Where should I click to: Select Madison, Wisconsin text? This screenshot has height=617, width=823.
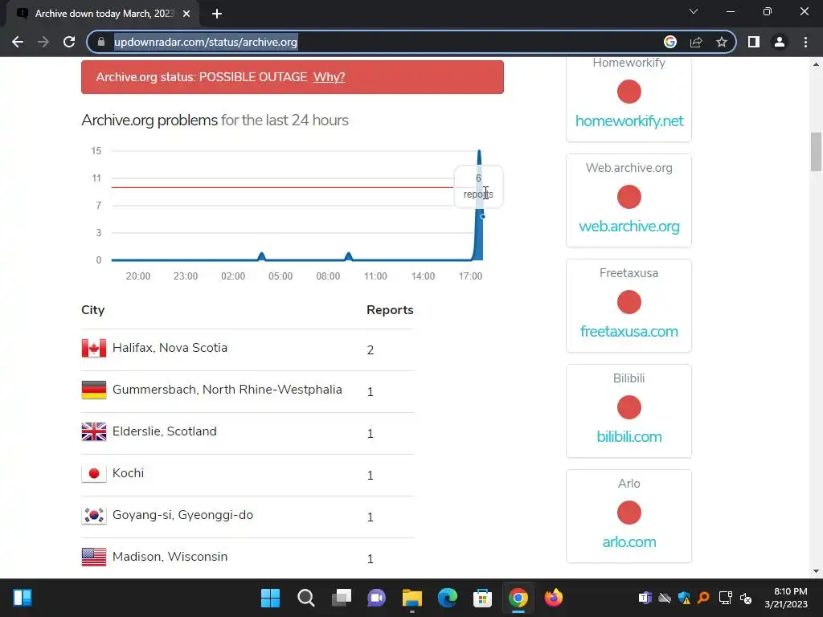170,557
